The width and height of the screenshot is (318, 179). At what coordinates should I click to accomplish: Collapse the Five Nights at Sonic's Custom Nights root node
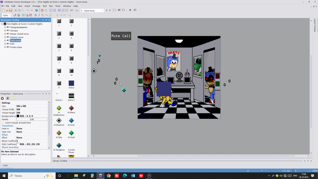2,24
